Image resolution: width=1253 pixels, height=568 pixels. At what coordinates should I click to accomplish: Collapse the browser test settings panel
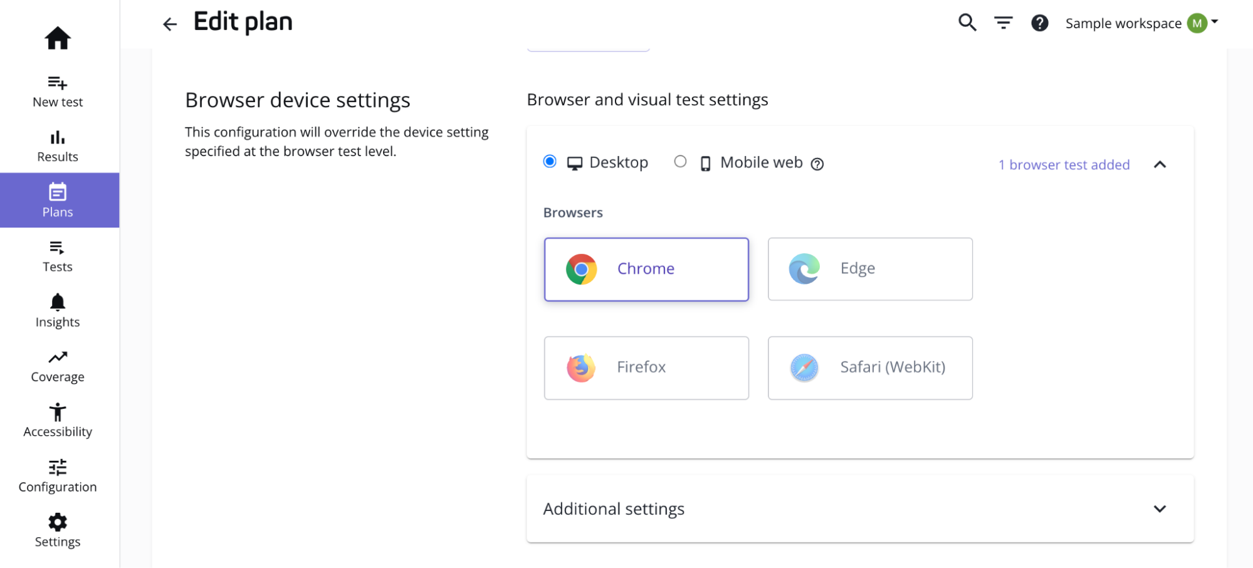pos(1160,164)
